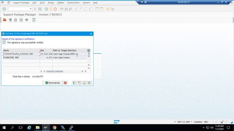Click the yellow Exit icon
This screenshot has width=234, height=131.
pyautogui.click(x=51, y=9)
